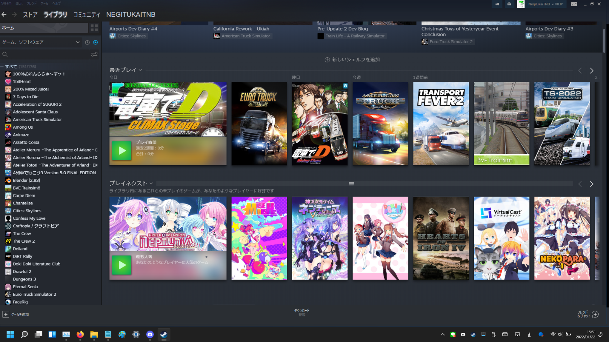Open the フレンド menu in the menu bar
Screen dimensions: 609x342
pos(31,4)
